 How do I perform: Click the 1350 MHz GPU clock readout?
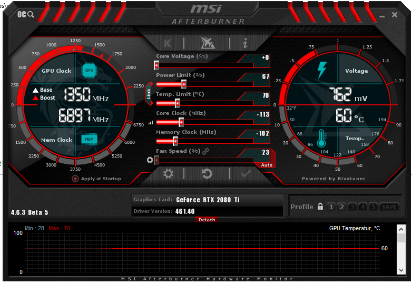tap(86, 95)
